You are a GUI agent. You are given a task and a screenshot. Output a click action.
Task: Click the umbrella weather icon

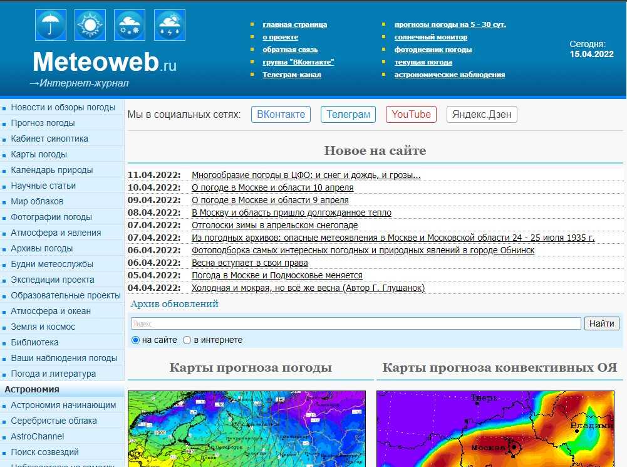[50, 25]
